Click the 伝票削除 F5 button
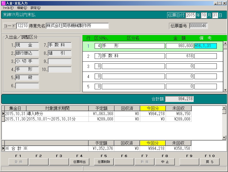 click(104, 162)
